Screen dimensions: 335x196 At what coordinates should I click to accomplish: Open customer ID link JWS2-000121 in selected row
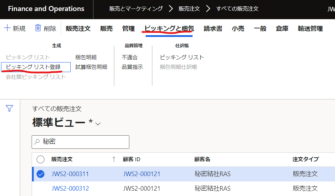tap(141, 174)
